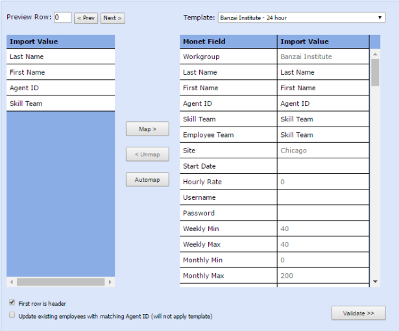Viewport: 399px width, 331px height.
Task: Click the Next > button
Action: coord(112,18)
